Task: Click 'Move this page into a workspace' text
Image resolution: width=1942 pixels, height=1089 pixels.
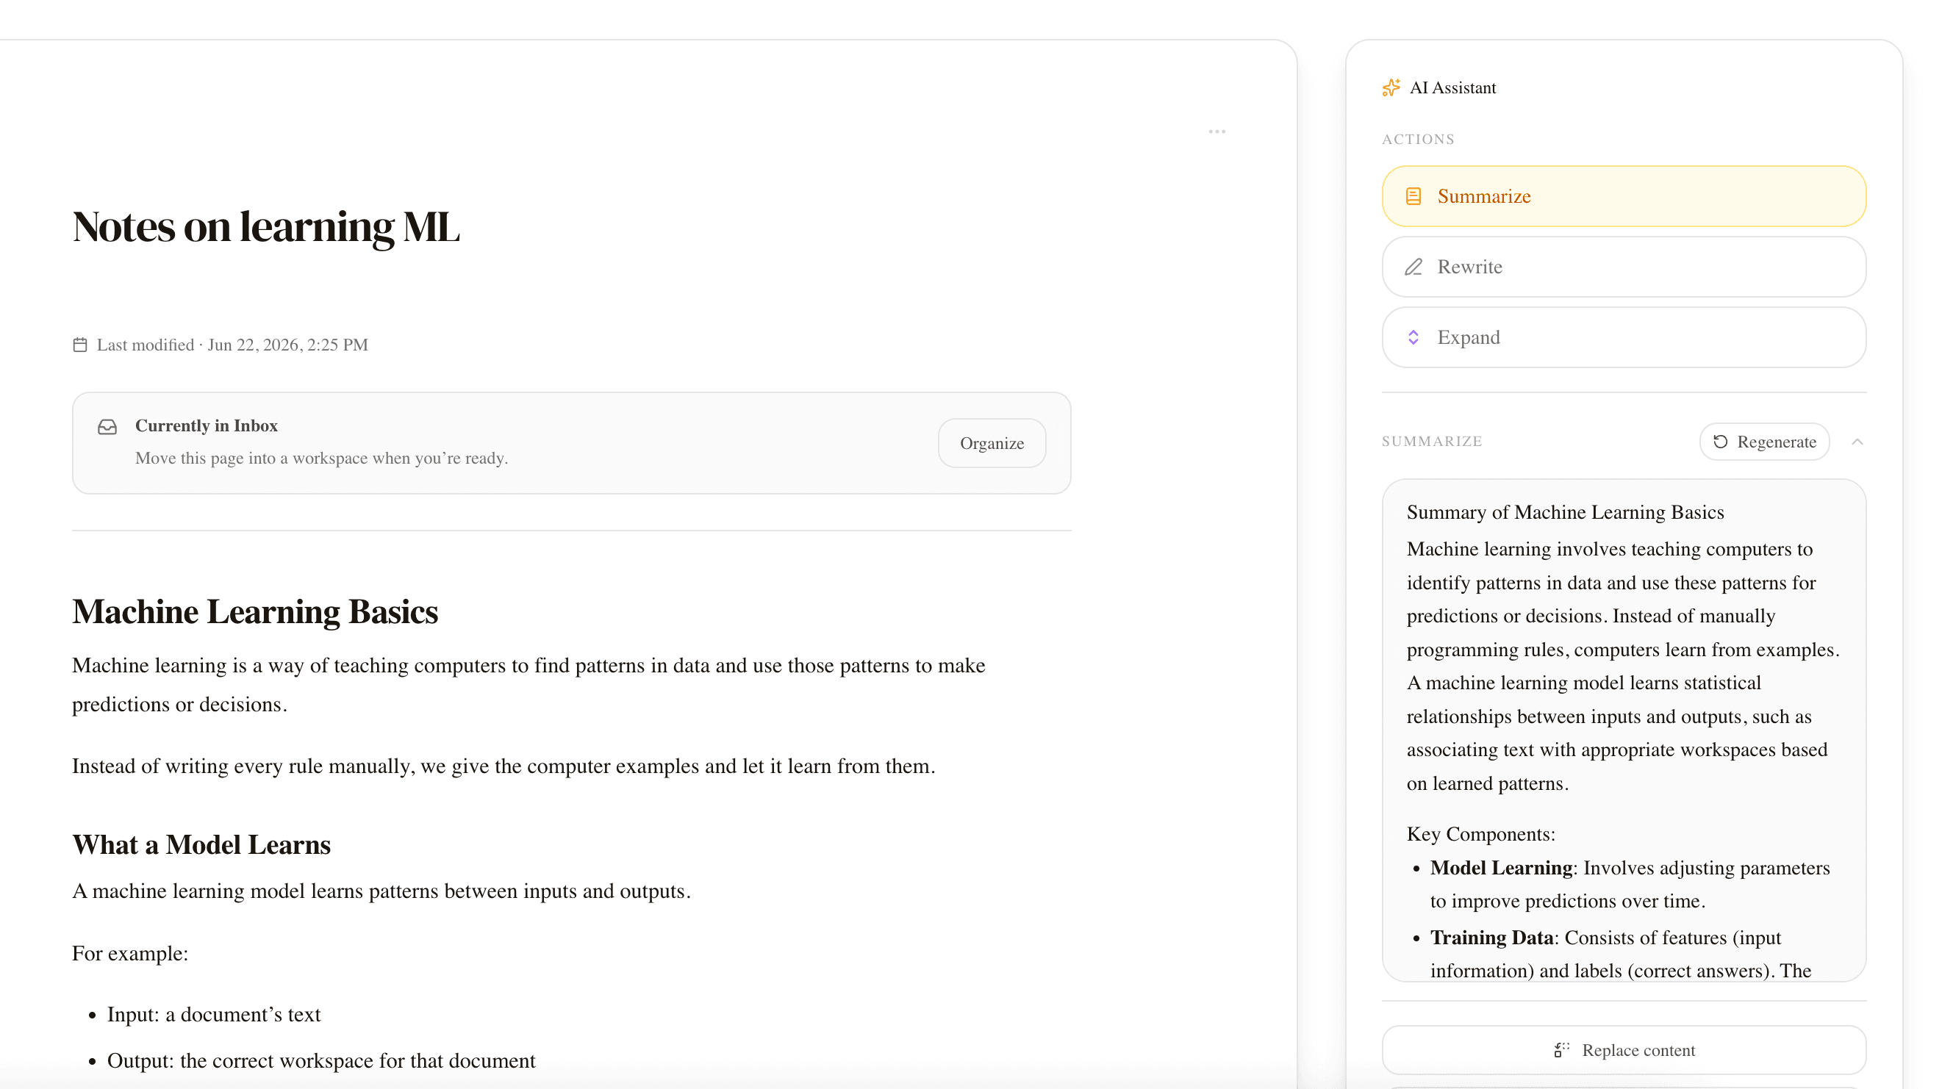Action: click(321, 459)
